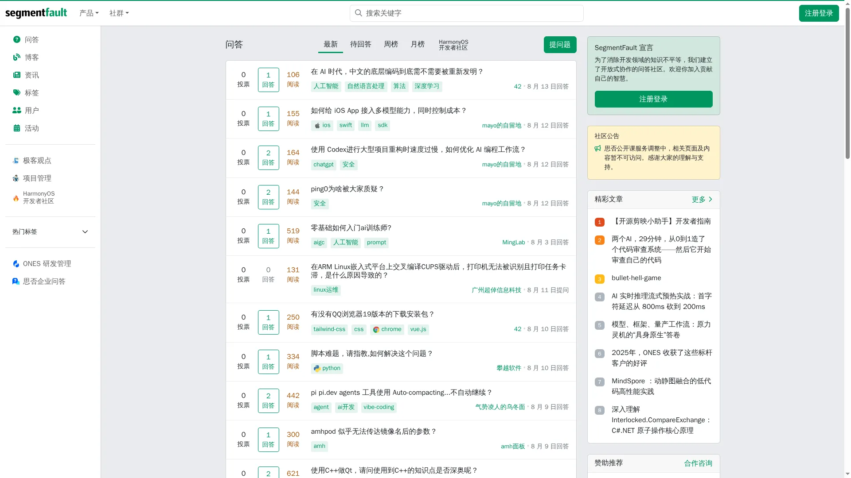Open the linux运维 tag
Screen dimensions: 851x478
tap(326, 290)
